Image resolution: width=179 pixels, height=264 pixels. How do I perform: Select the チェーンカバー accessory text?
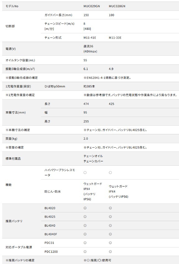tap(93, 161)
